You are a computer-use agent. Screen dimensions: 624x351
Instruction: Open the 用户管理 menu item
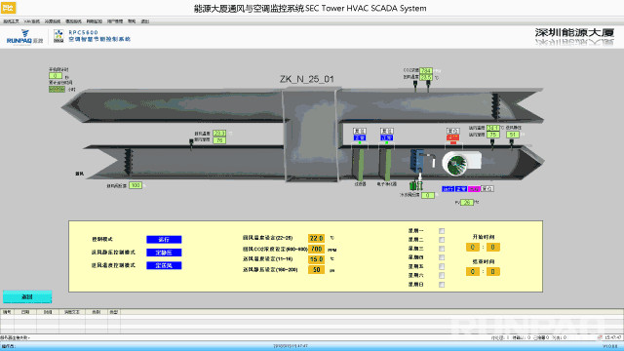click(115, 21)
